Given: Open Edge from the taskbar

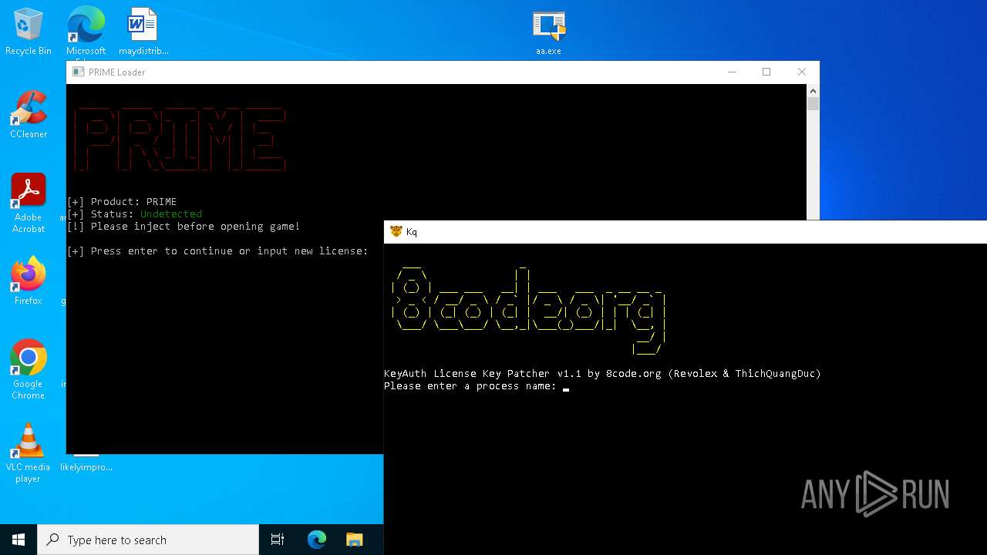Looking at the screenshot, I should point(317,540).
